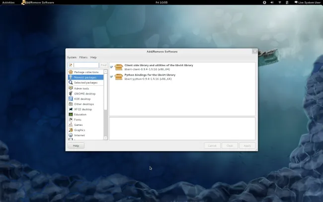Image resolution: width=323 pixels, height=202 pixels.
Task: Click the Cancel button
Action: click(212, 146)
